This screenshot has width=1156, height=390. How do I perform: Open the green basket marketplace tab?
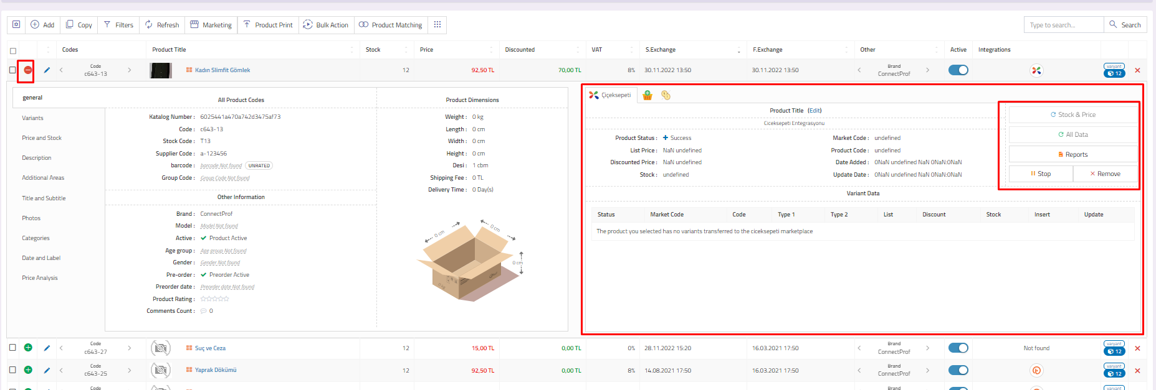[x=647, y=95]
